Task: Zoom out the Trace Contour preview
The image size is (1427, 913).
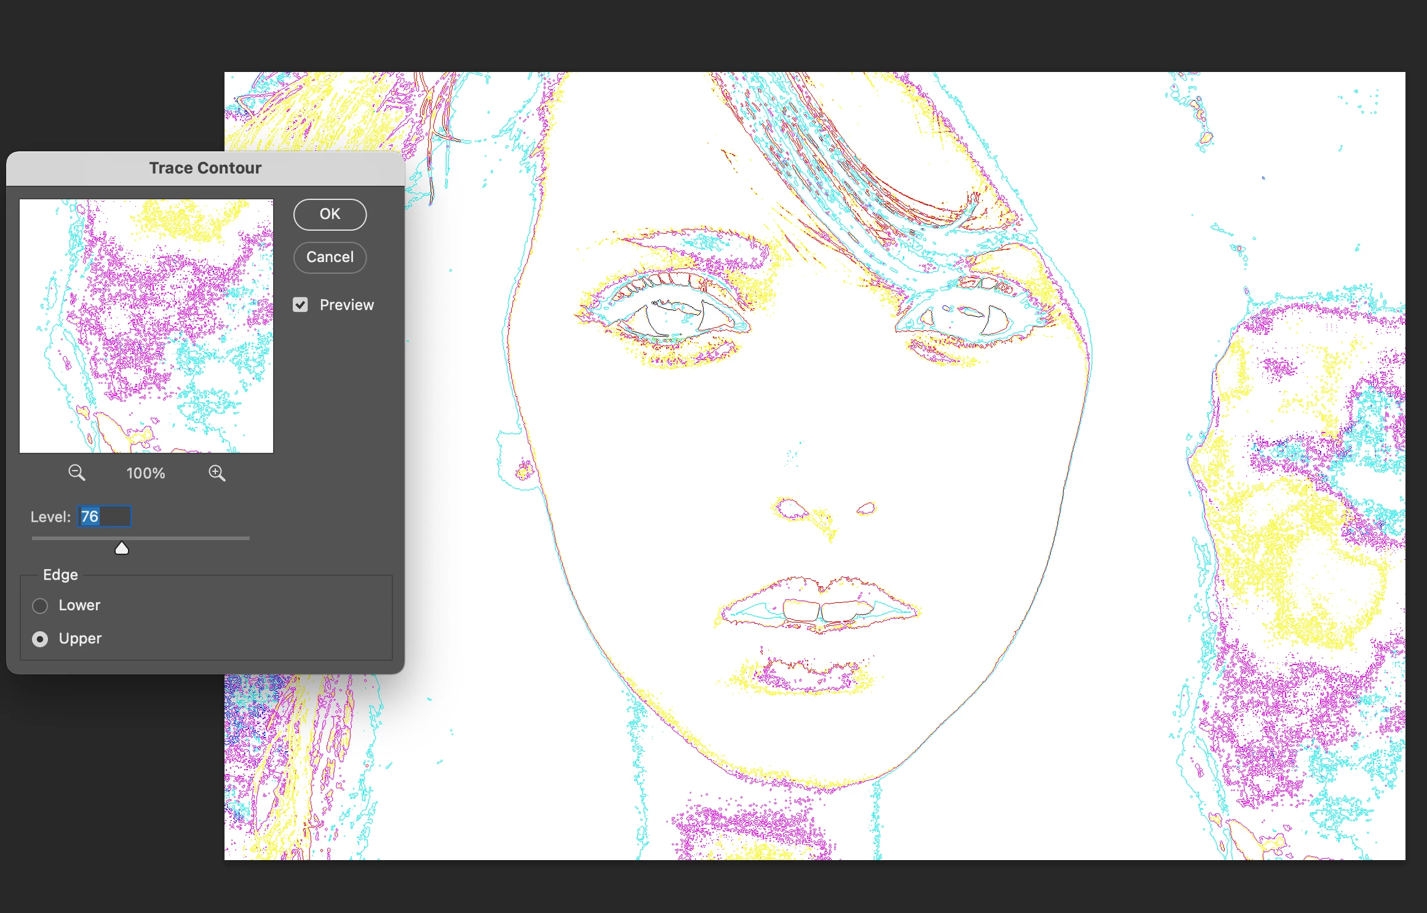Action: 77,472
